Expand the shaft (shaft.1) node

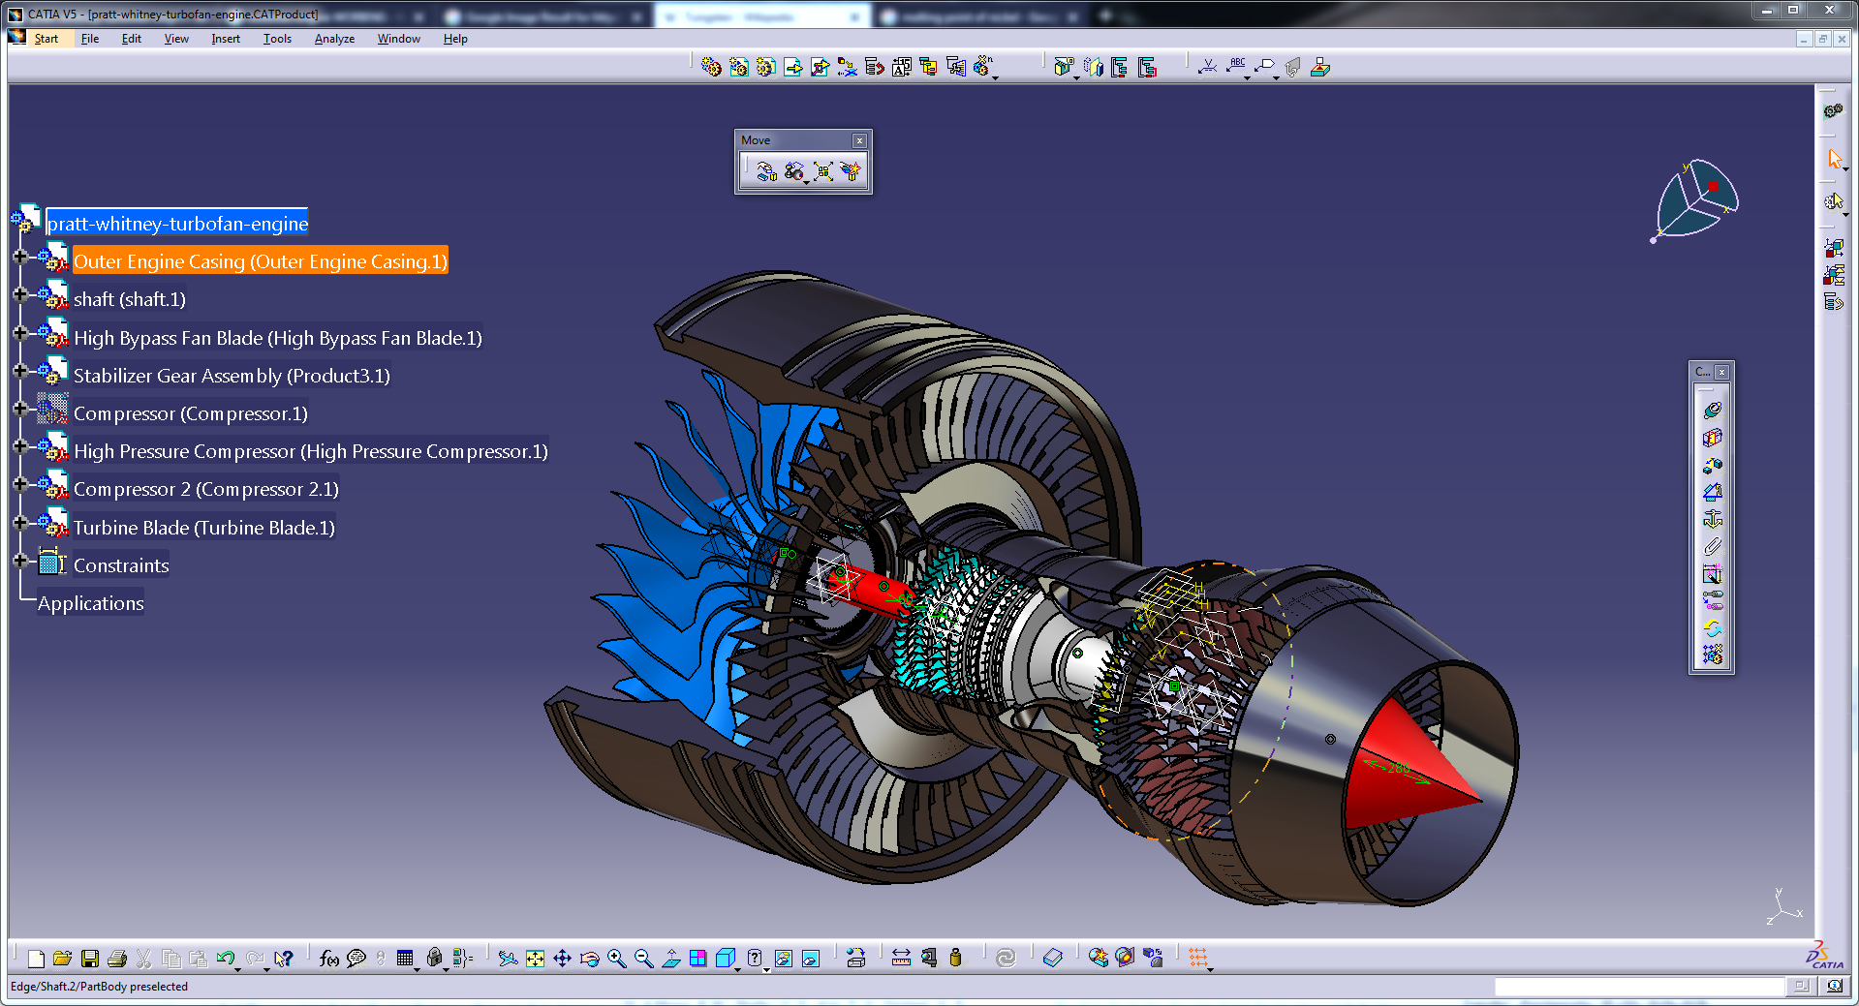(x=19, y=294)
